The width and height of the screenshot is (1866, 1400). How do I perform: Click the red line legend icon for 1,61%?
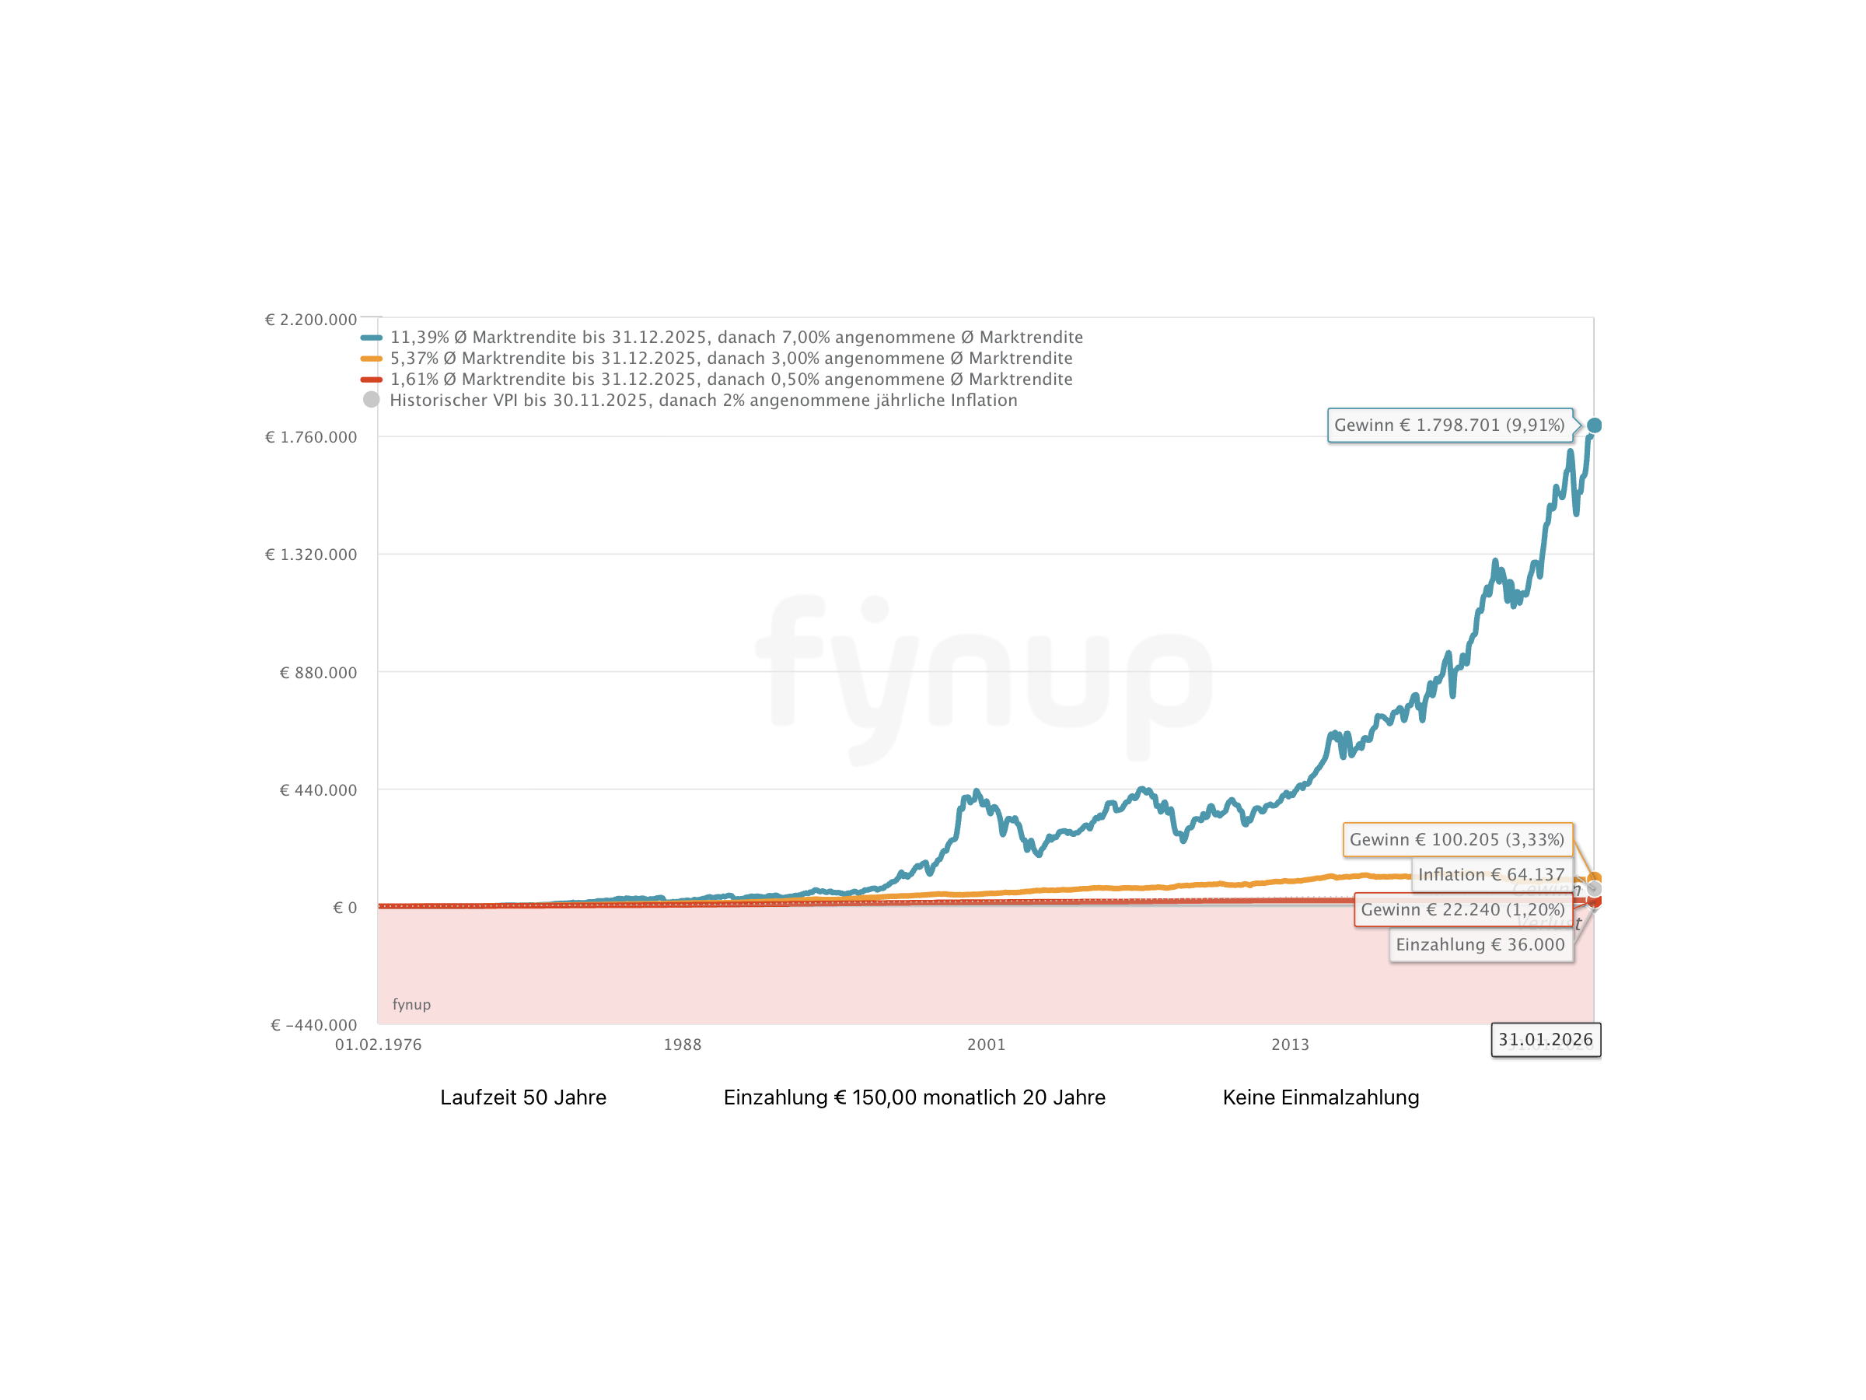tap(371, 380)
